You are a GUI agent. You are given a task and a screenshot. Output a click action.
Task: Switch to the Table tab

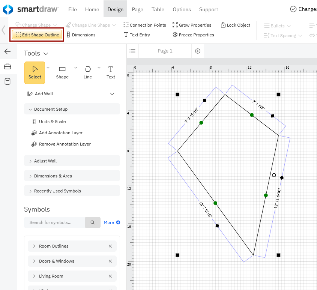(x=158, y=9)
